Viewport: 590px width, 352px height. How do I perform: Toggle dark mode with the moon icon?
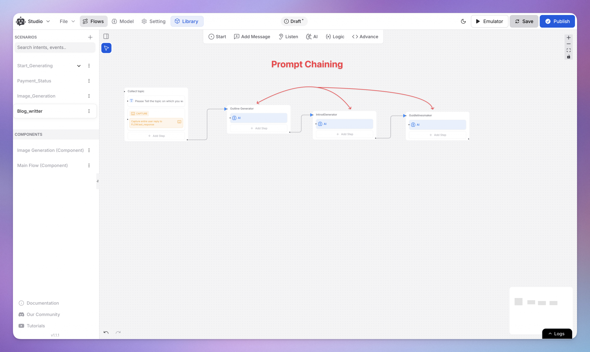(x=463, y=21)
